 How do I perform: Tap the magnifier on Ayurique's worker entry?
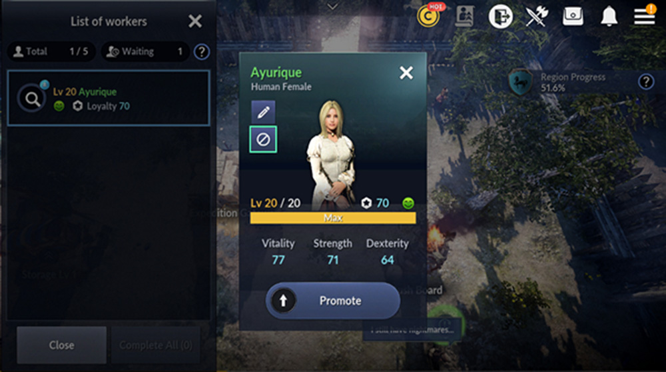click(32, 99)
